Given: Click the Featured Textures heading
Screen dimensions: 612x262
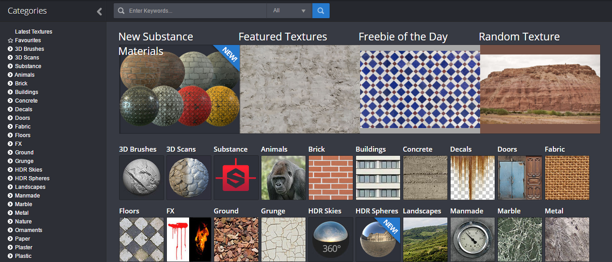Looking at the screenshot, I should coord(283,37).
